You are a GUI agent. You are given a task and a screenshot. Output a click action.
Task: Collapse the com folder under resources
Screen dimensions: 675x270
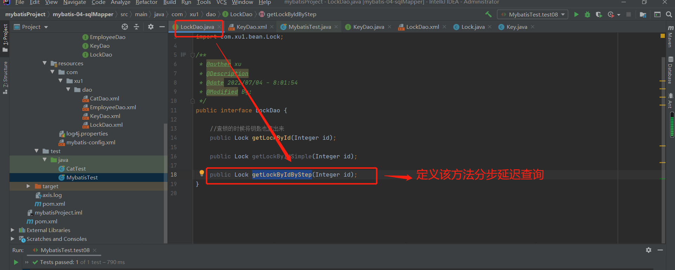[52, 72]
